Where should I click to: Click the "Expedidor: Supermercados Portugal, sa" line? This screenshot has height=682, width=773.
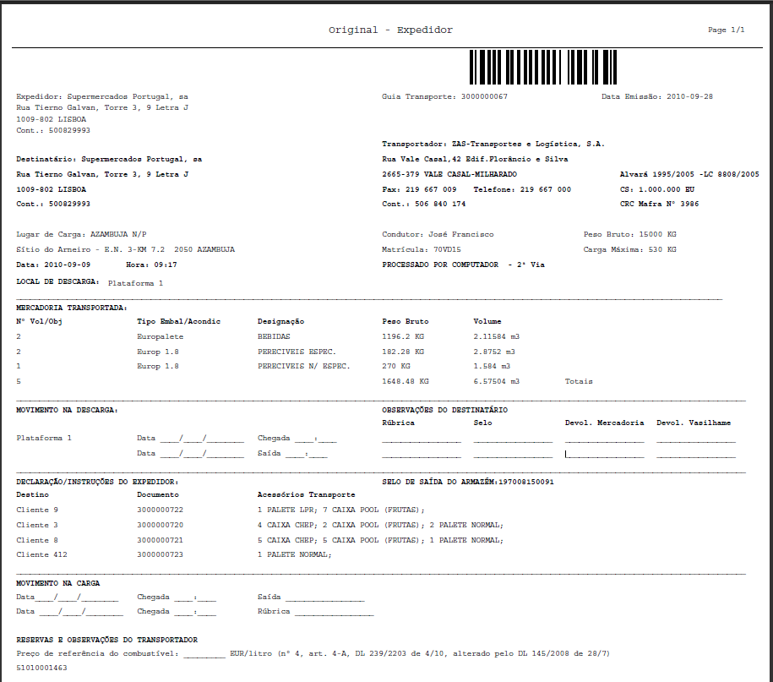[x=102, y=96]
